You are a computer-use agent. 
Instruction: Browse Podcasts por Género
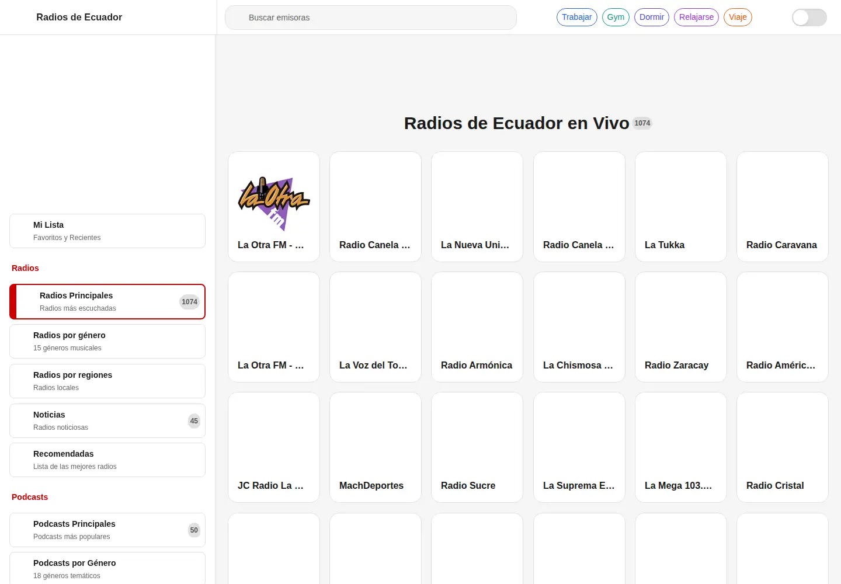tap(107, 569)
